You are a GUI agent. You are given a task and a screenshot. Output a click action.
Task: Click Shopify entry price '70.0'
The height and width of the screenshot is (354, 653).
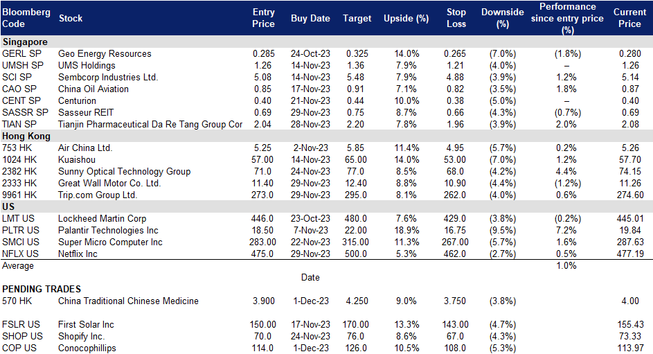[262, 336]
